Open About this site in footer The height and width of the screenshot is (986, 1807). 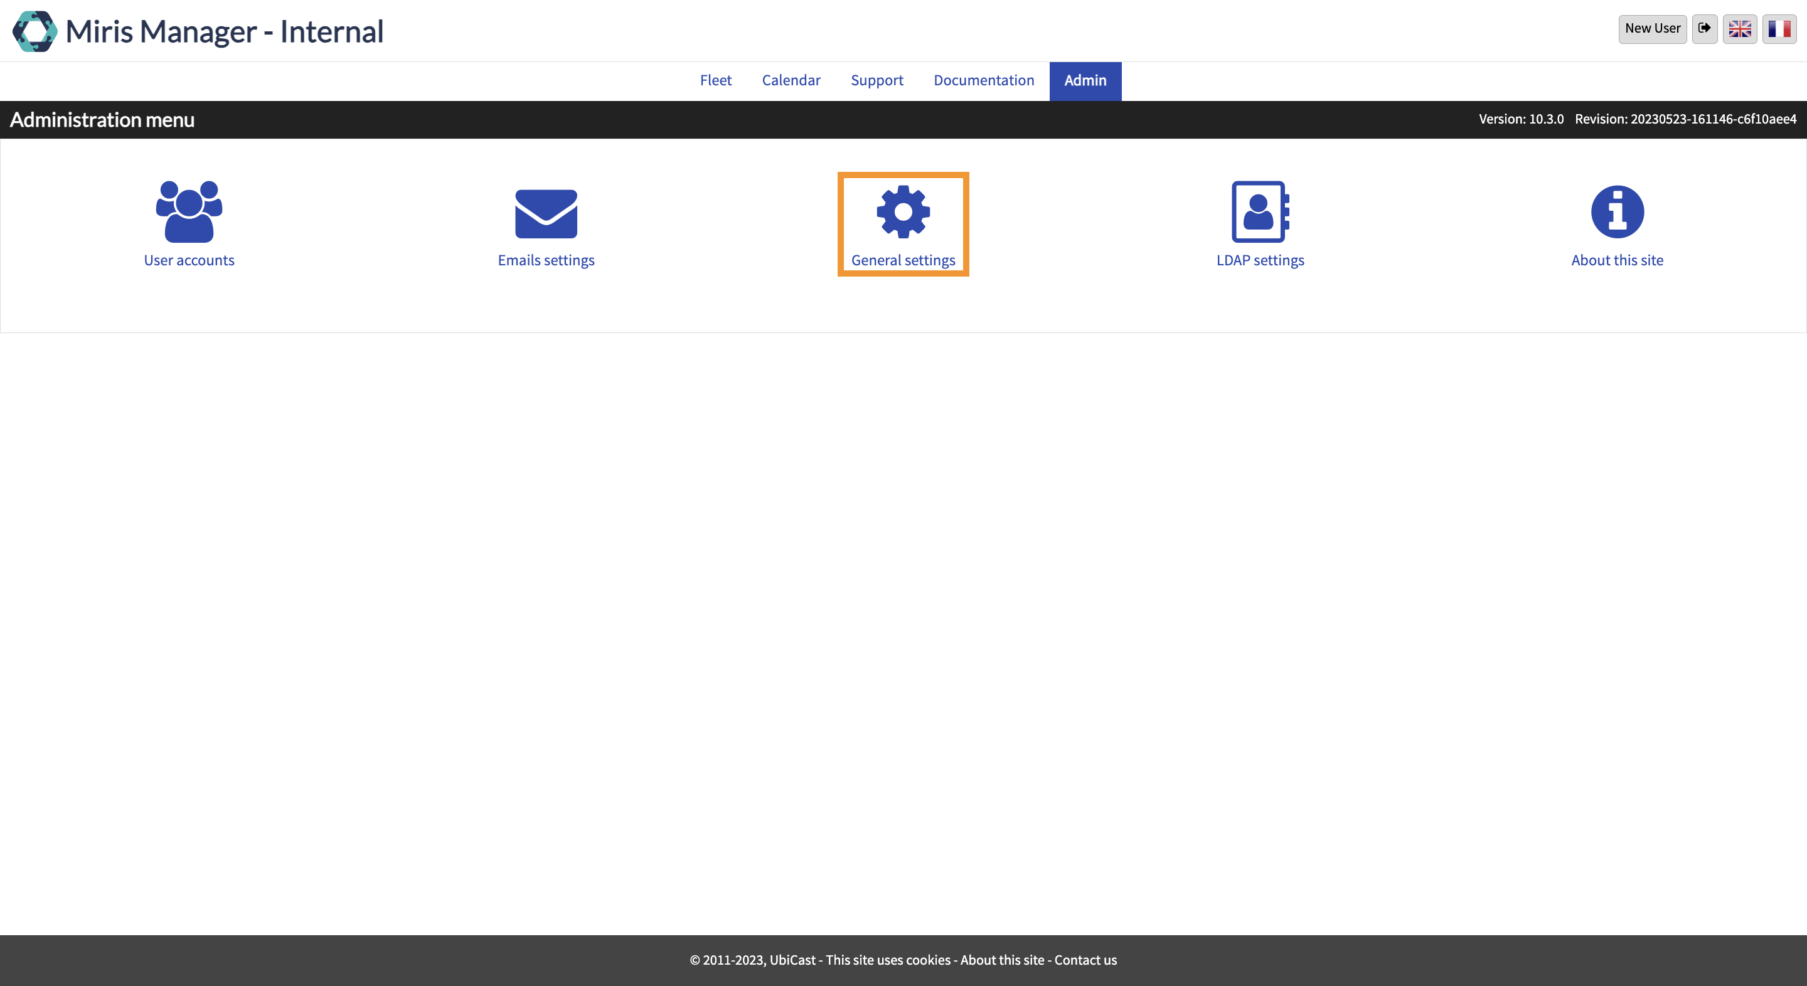click(x=1002, y=960)
